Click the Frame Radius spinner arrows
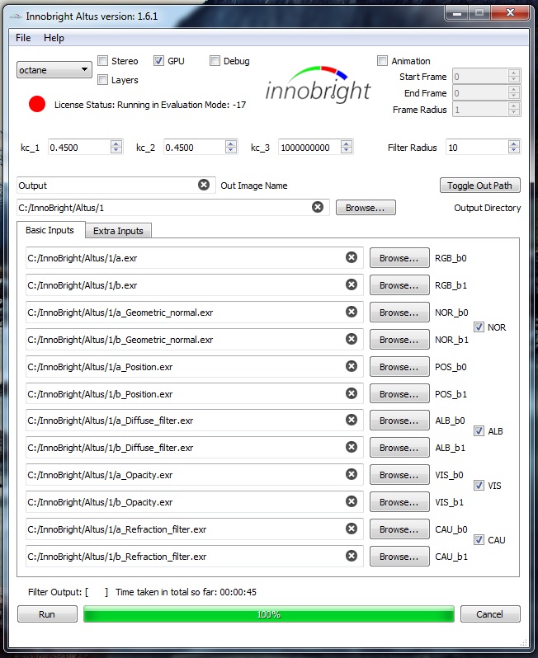Screen dimensions: 538x658 coord(513,109)
